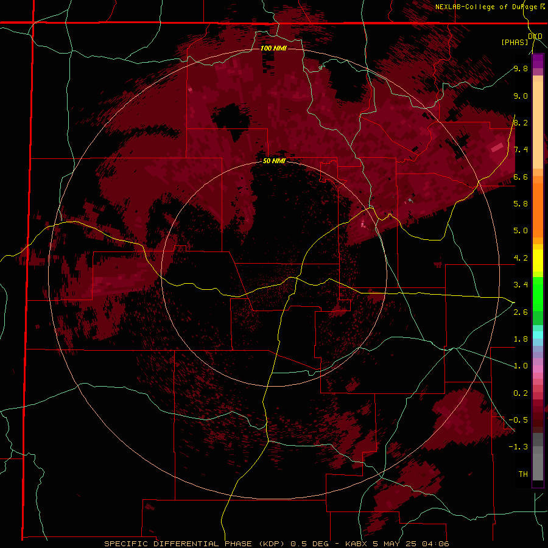
Task: Click the cursor-arrow glyph after 'DuPage'
Action: pyautogui.click(x=543, y=7)
